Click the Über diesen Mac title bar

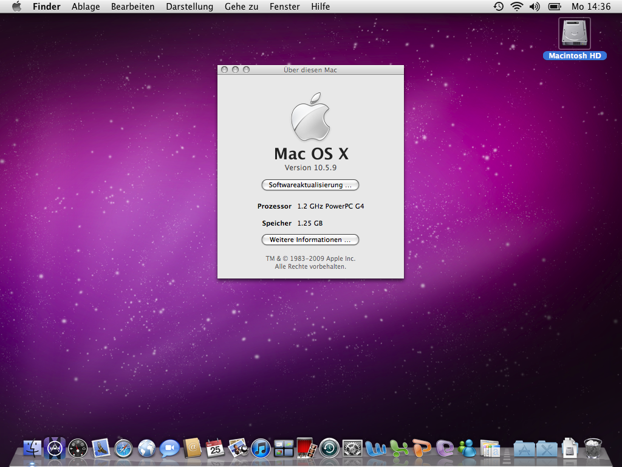pos(310,70)
